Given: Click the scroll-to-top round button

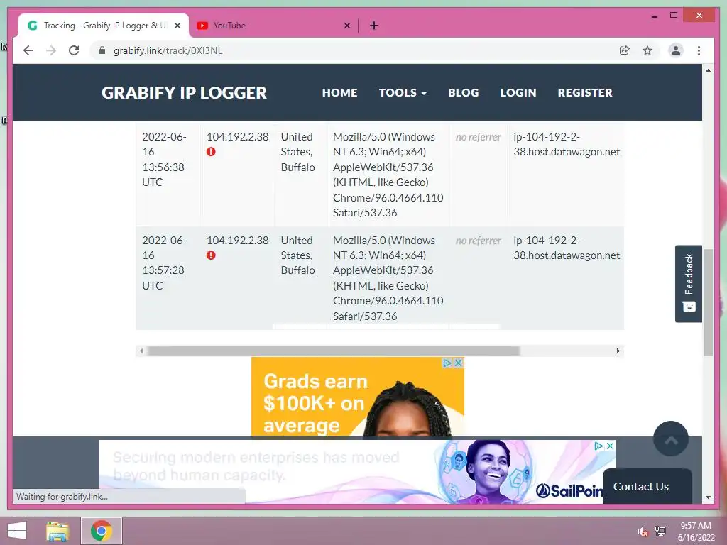Looking at the screenshot, I should 670,439.
